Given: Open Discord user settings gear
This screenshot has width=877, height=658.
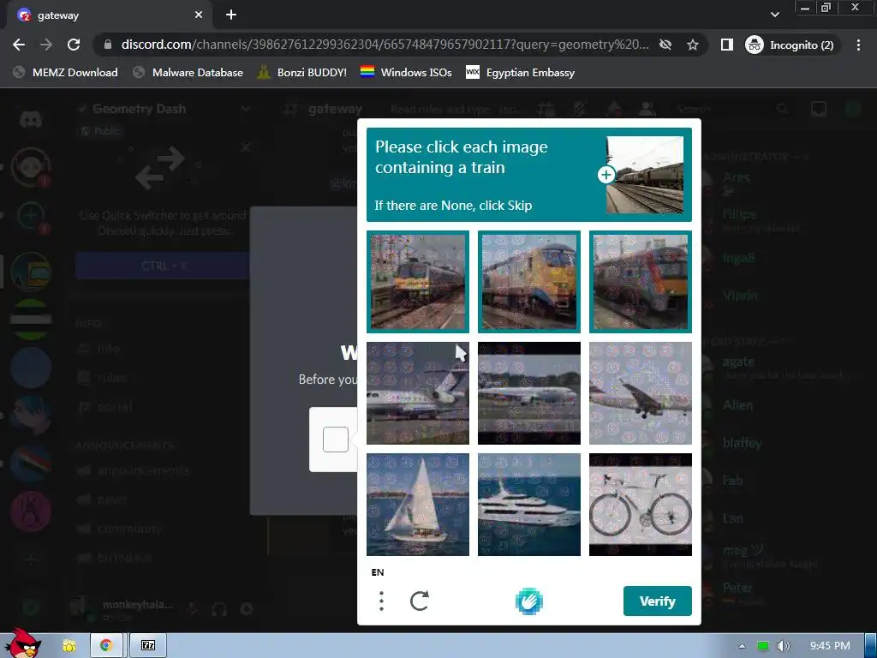Looking at the screenshot, I should [246, 608].
